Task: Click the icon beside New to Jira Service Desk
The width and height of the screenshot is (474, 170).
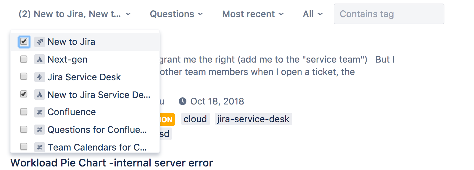Action: point(40,95)
